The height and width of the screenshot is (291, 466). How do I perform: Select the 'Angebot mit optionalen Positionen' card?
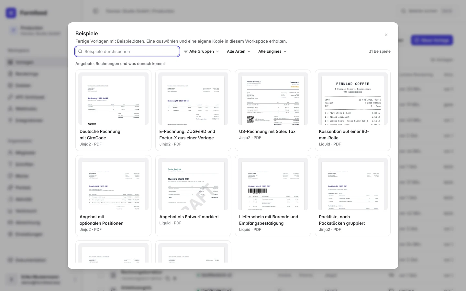point(113,196)
